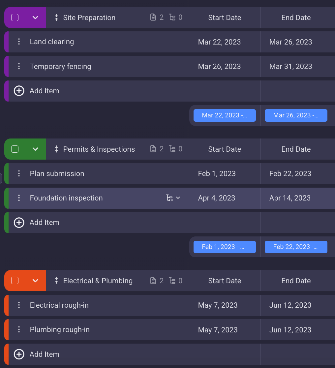Click the sort handle icon by Electrical & Plumbing
The height and width of the screenshot is (368, 335).
point(56,281)
